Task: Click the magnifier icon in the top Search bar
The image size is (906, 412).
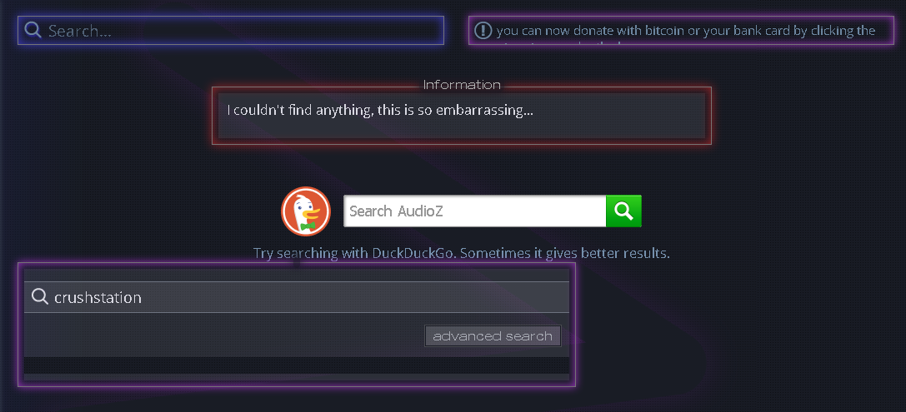Action: coord(33,30)
